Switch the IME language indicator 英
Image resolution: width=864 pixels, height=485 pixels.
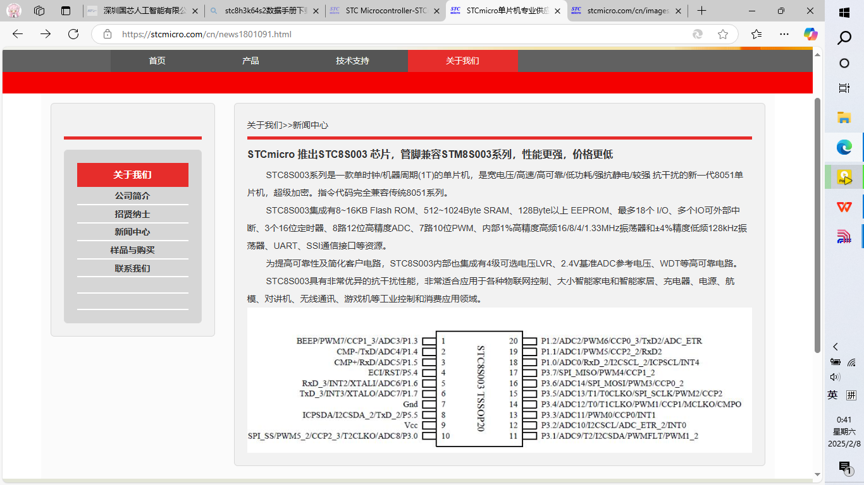pos(833,395)
